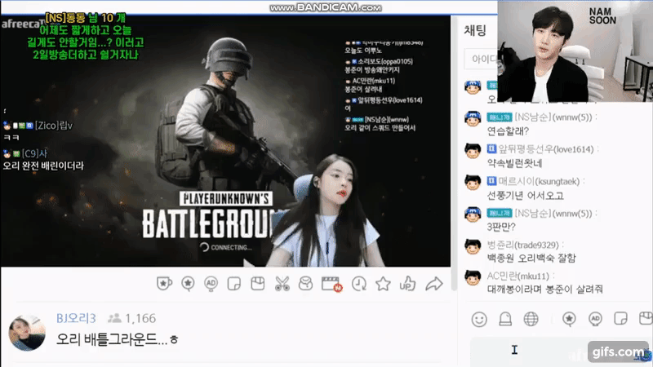Click the BJ오리3 profile picture

(27, 333)
